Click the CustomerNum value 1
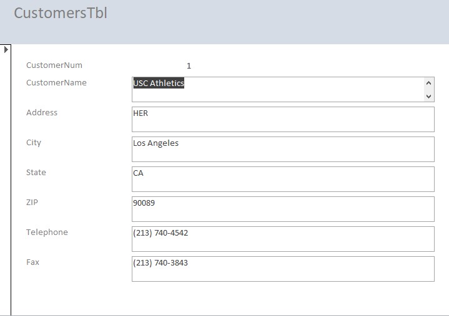449x316 pixels. click(x=189, y=66)
